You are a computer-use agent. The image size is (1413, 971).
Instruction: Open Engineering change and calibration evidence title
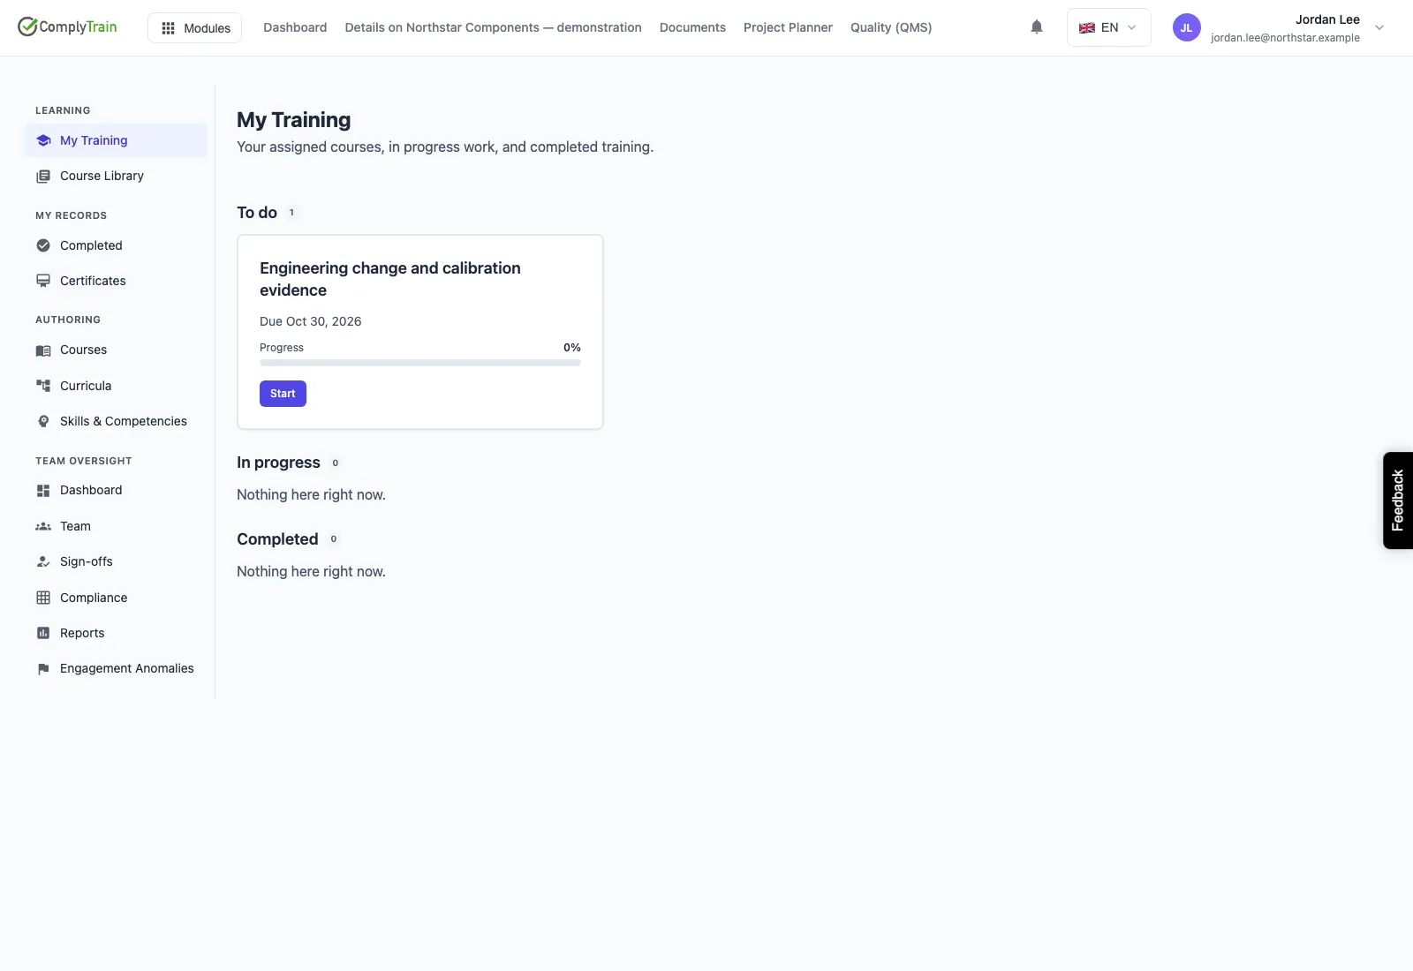click(390, 279)
